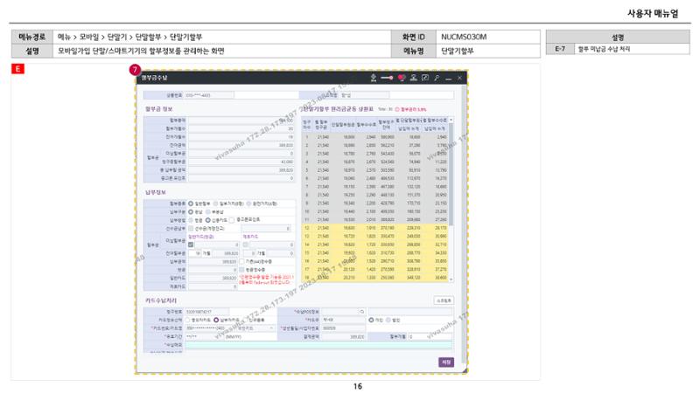
Task: Click the 결제금액 amount field
Action: pos(344,337)
